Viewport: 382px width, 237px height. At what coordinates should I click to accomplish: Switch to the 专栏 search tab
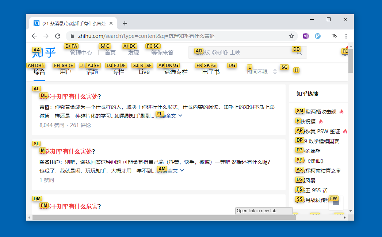(118, 72)
